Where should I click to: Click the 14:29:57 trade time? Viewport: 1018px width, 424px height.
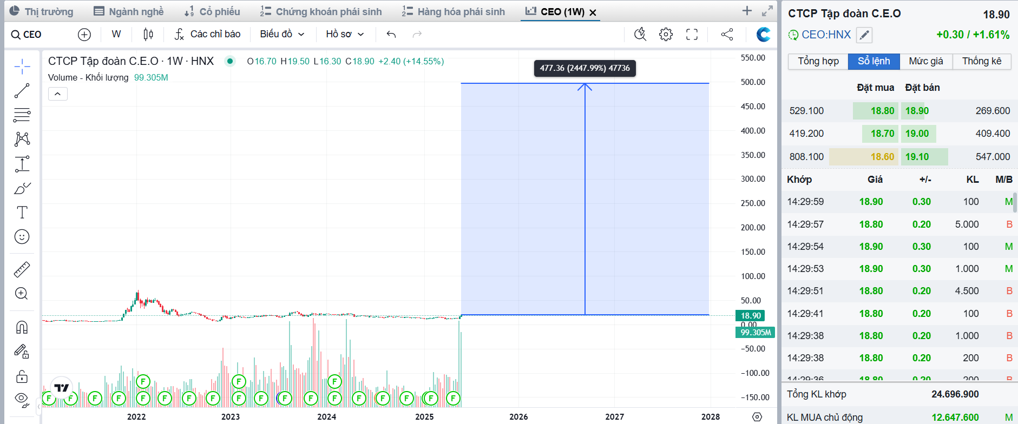[805, 224]
